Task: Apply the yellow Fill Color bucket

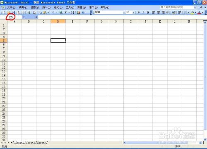Action: tap(193, 12)
